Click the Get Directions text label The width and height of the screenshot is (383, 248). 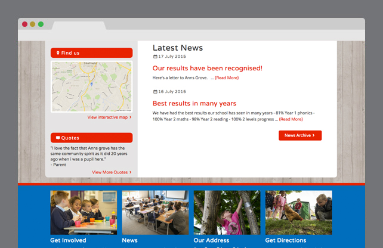point(285,241)
